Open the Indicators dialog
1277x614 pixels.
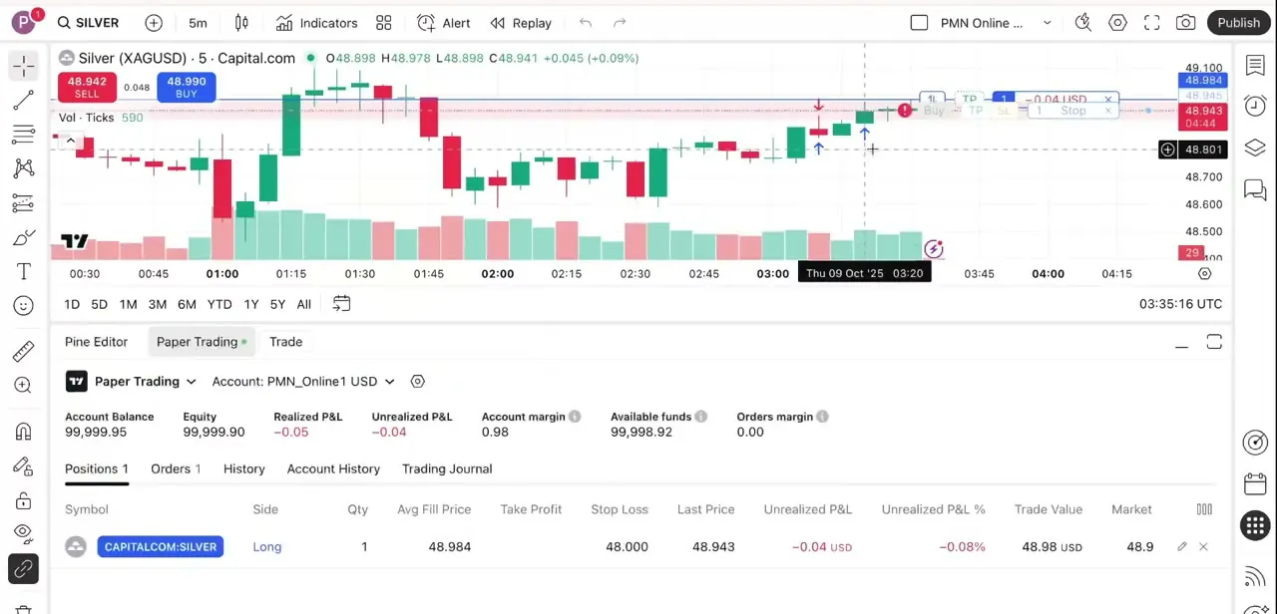[x=316, y=23]
